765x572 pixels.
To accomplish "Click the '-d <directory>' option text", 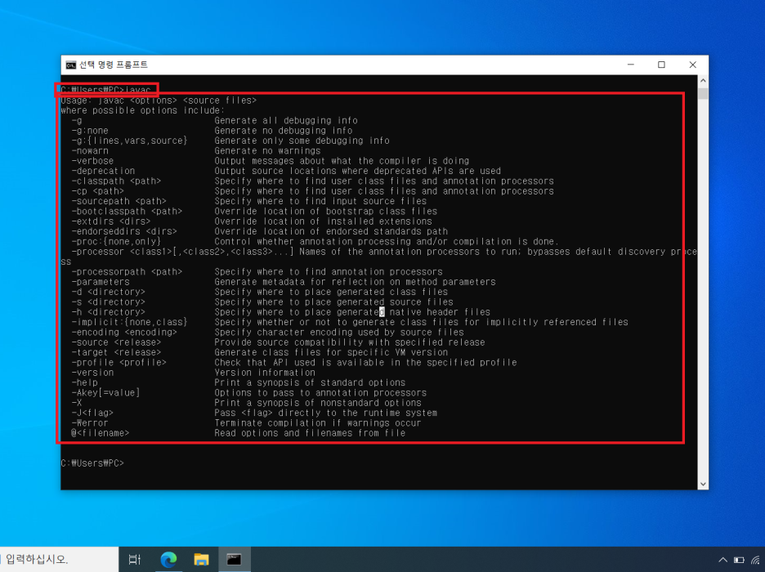I will coord(109,292).
